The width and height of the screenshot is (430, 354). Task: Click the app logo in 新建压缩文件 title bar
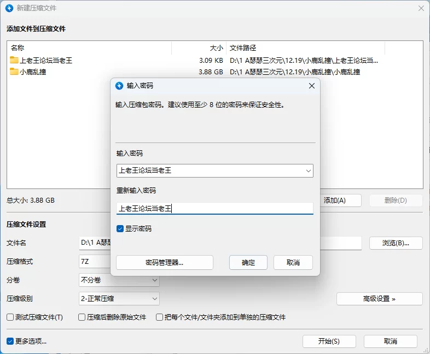(x=9, y=8)
